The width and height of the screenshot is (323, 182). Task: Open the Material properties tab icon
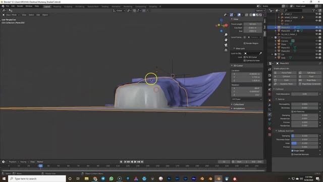click(270, 128)
